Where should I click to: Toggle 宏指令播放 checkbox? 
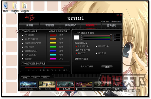click(22, 47)
